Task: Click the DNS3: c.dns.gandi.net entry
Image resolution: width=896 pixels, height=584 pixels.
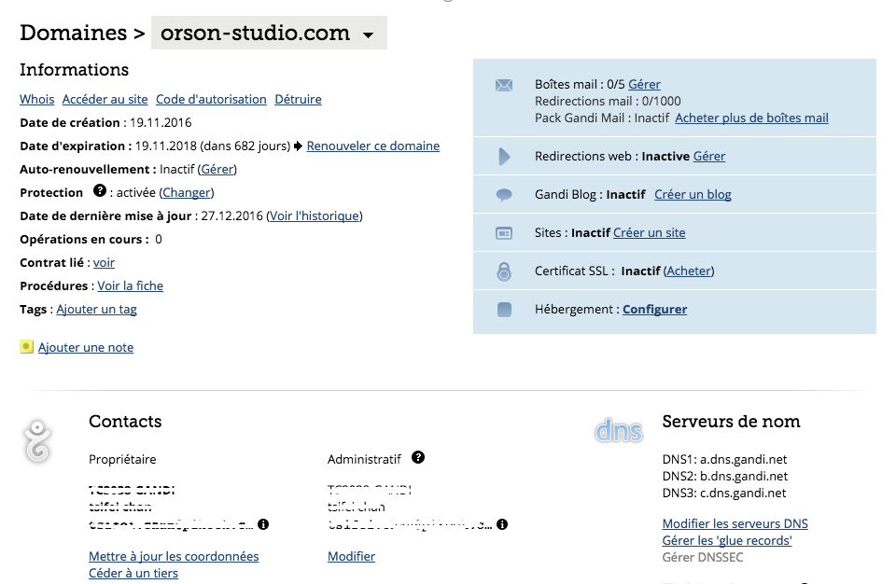Action: point(724,494)
